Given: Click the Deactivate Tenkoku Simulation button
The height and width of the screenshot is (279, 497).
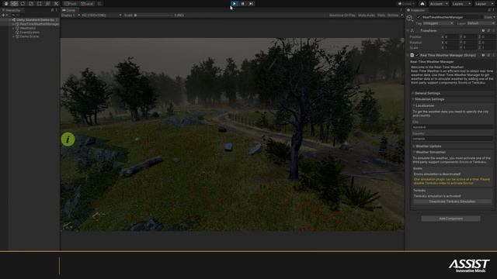Looking at the screenshot, I should pos(452,201).
